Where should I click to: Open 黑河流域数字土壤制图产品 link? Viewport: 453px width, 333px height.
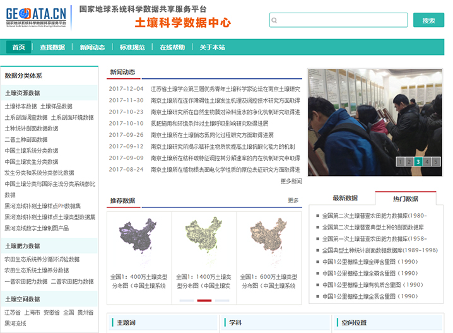point(37,228)
